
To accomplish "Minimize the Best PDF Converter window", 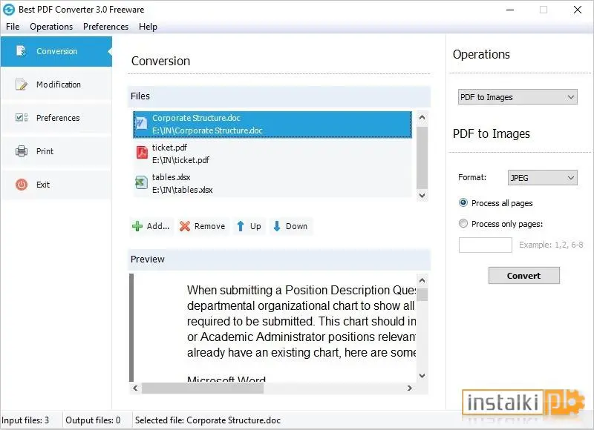I will click(x=510, y=10).
